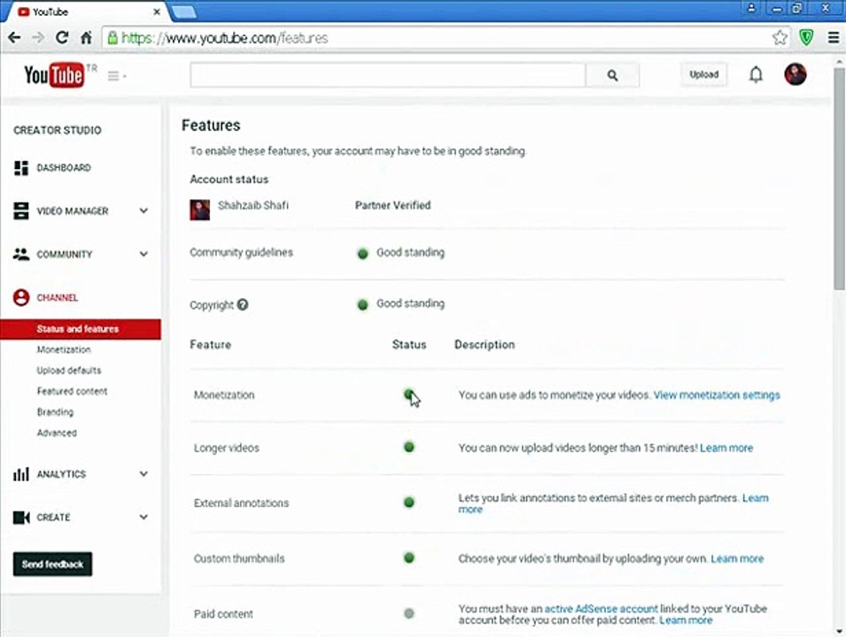Click the Community guidelines green dot

click(x=362, y=253)
